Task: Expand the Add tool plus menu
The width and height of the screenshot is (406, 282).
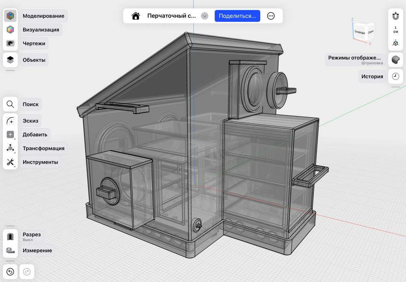Action: [10, 135]
